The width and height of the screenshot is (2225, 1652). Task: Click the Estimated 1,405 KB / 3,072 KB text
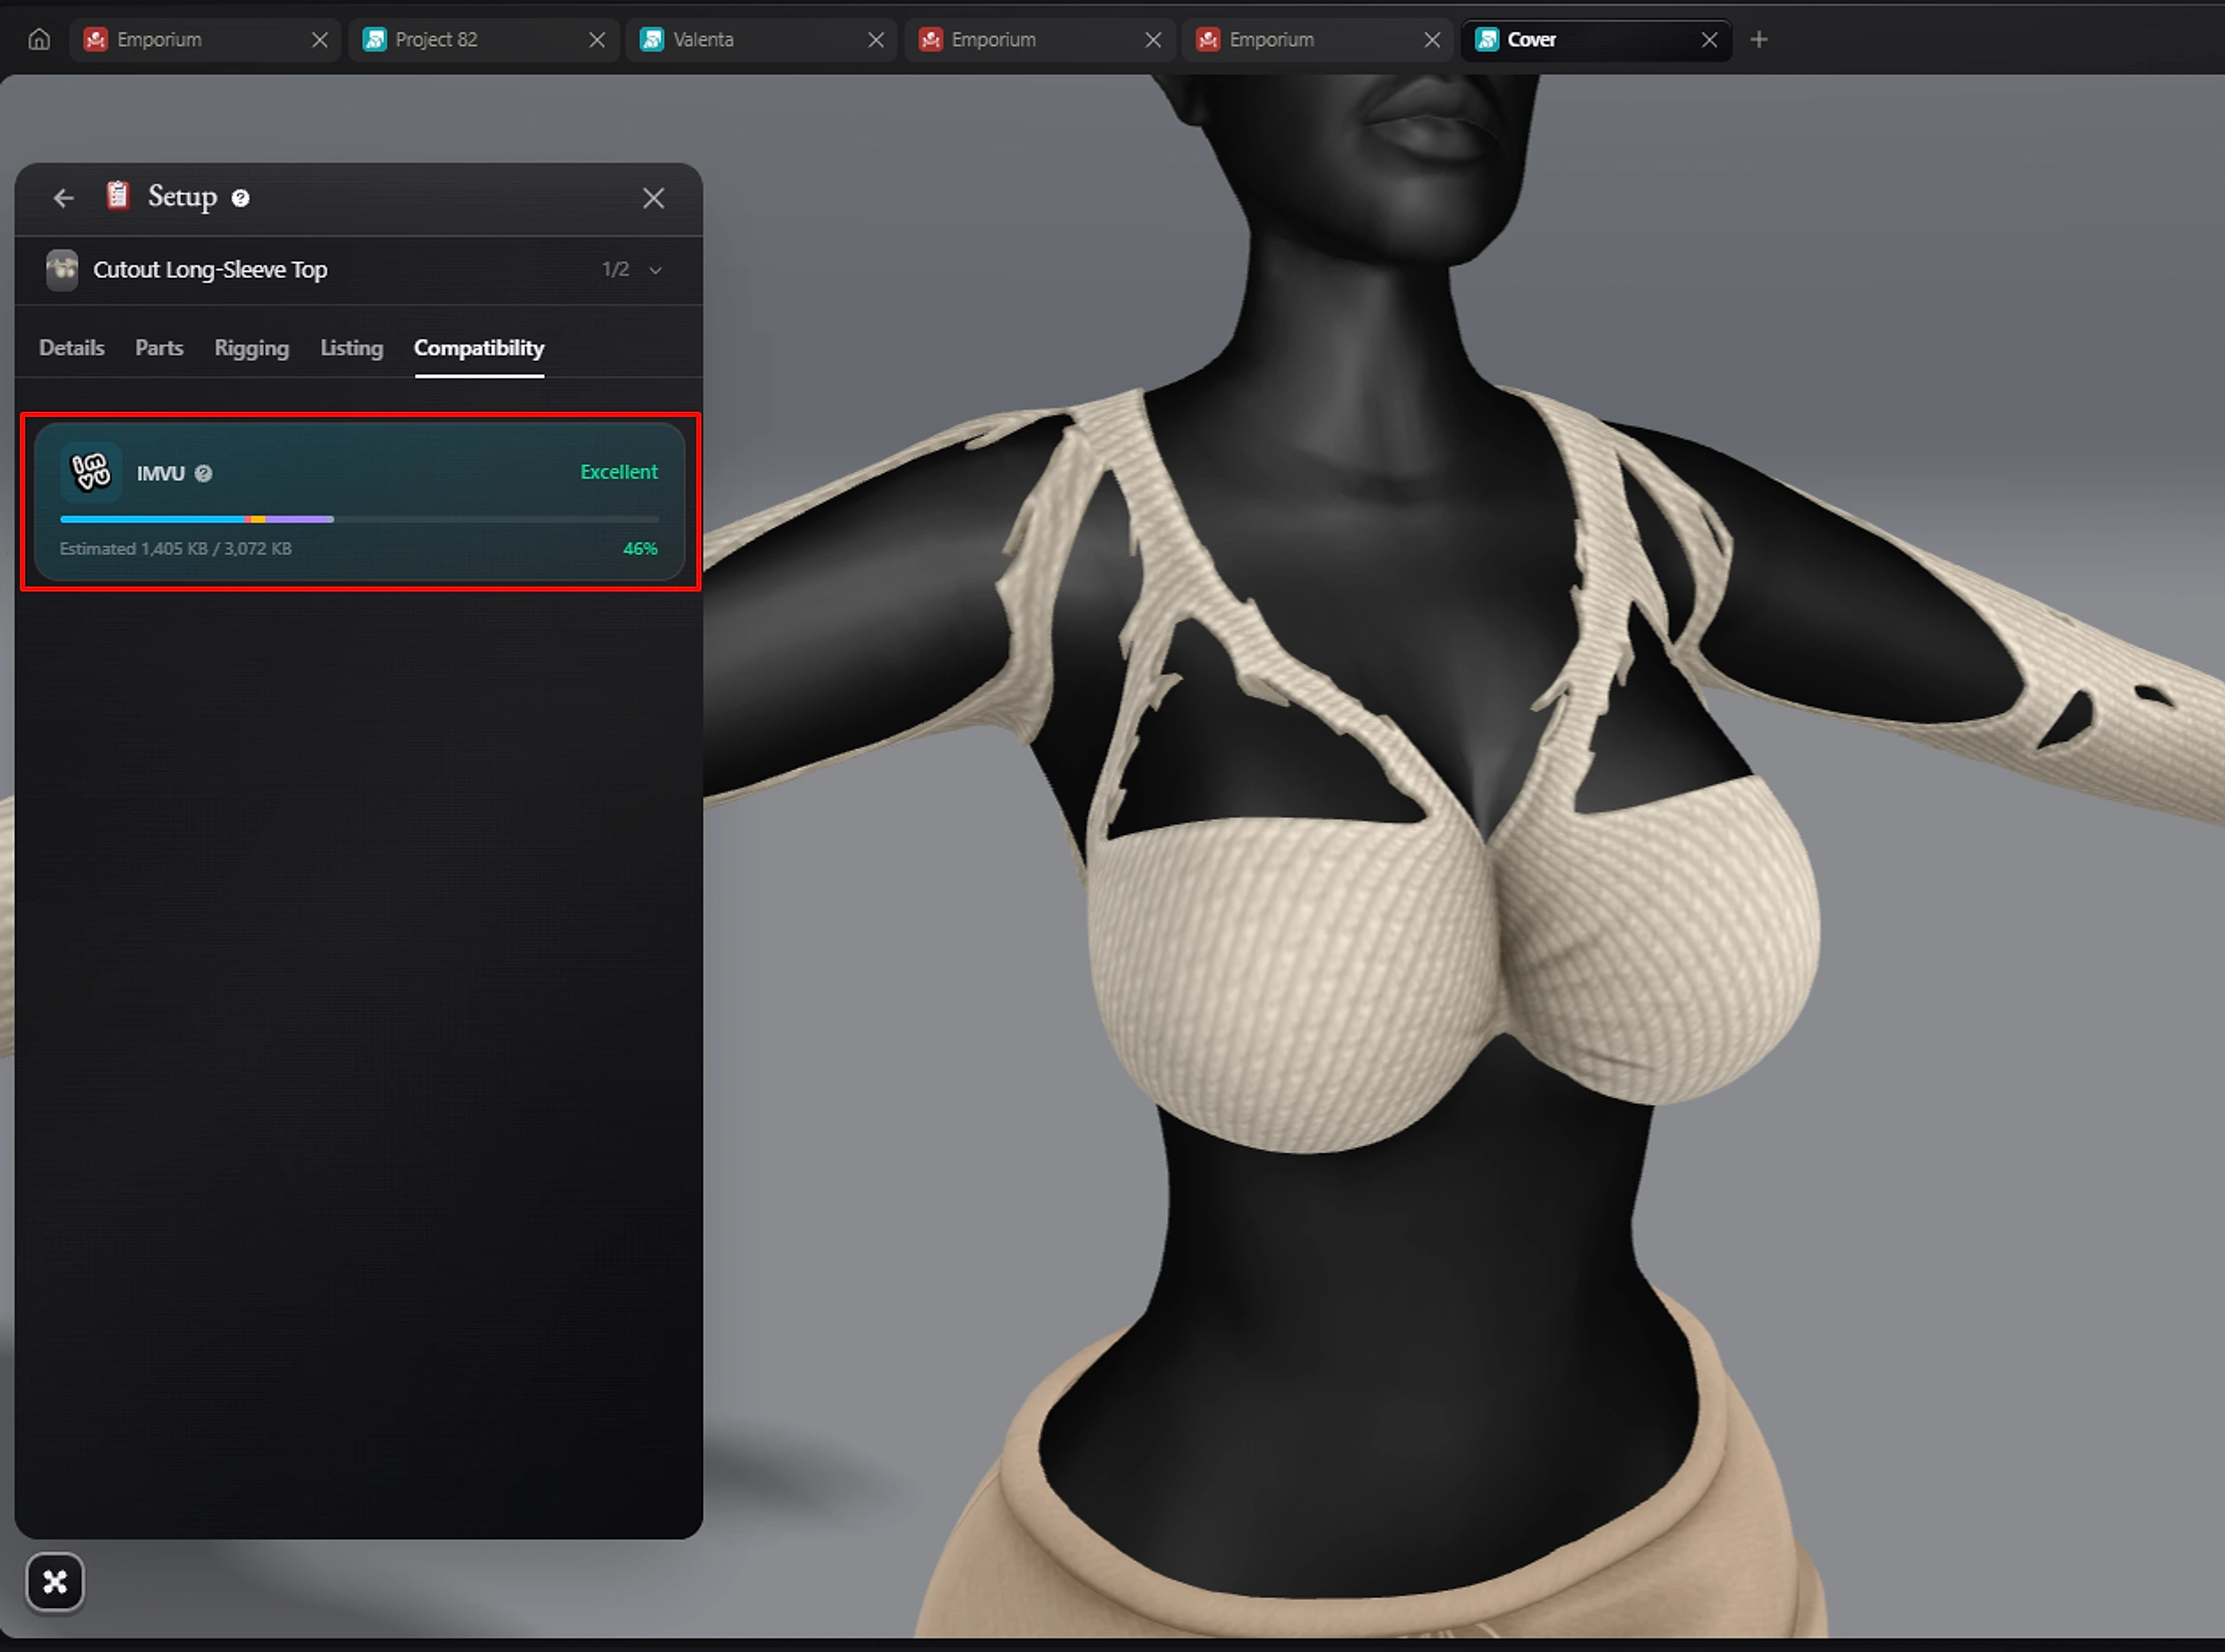click(175, 549)
